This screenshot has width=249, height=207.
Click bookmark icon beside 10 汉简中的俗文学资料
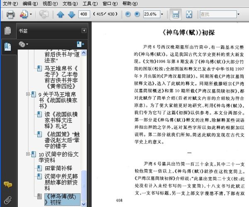click(x=34, y=154)
